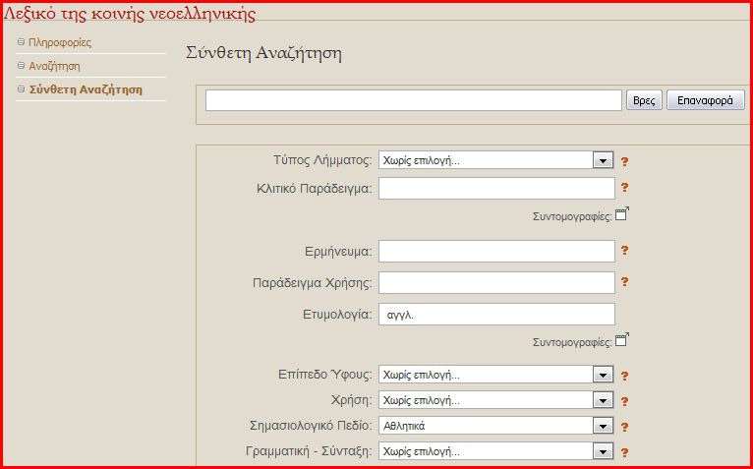The height and width of the screenshot is (469, 753).
Task: Open help for Κλιτικό Παράδειγμα field
Action: tap(624, 188)
